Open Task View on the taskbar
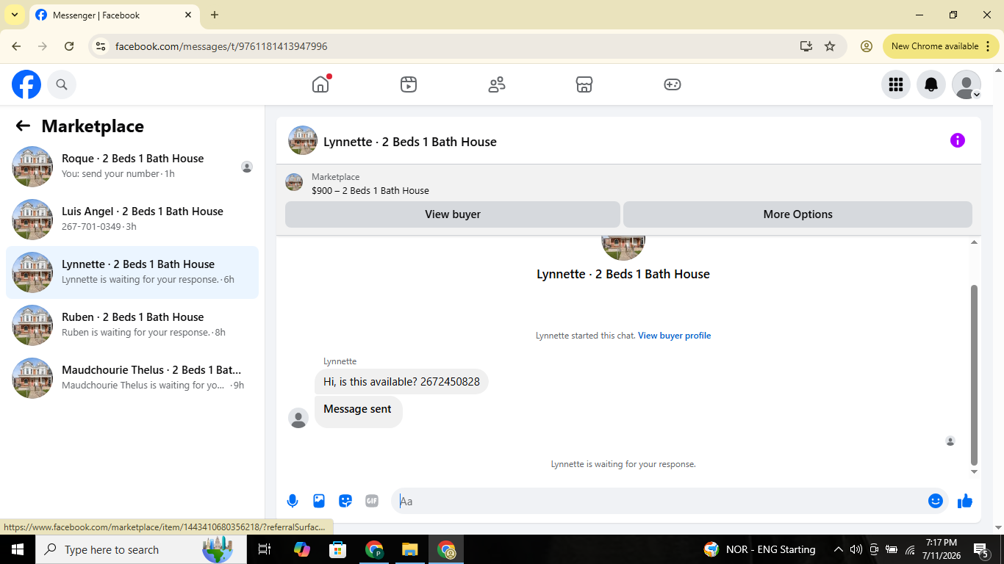1004x564 pixels. click(x=265, y=549)
